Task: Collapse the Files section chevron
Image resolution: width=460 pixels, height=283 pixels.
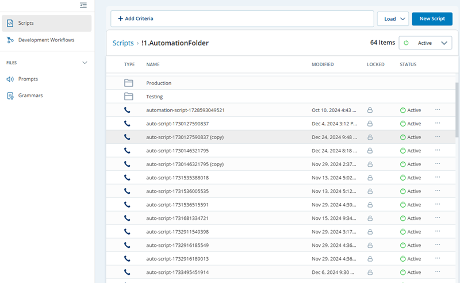Action: (x=85, y=62)
